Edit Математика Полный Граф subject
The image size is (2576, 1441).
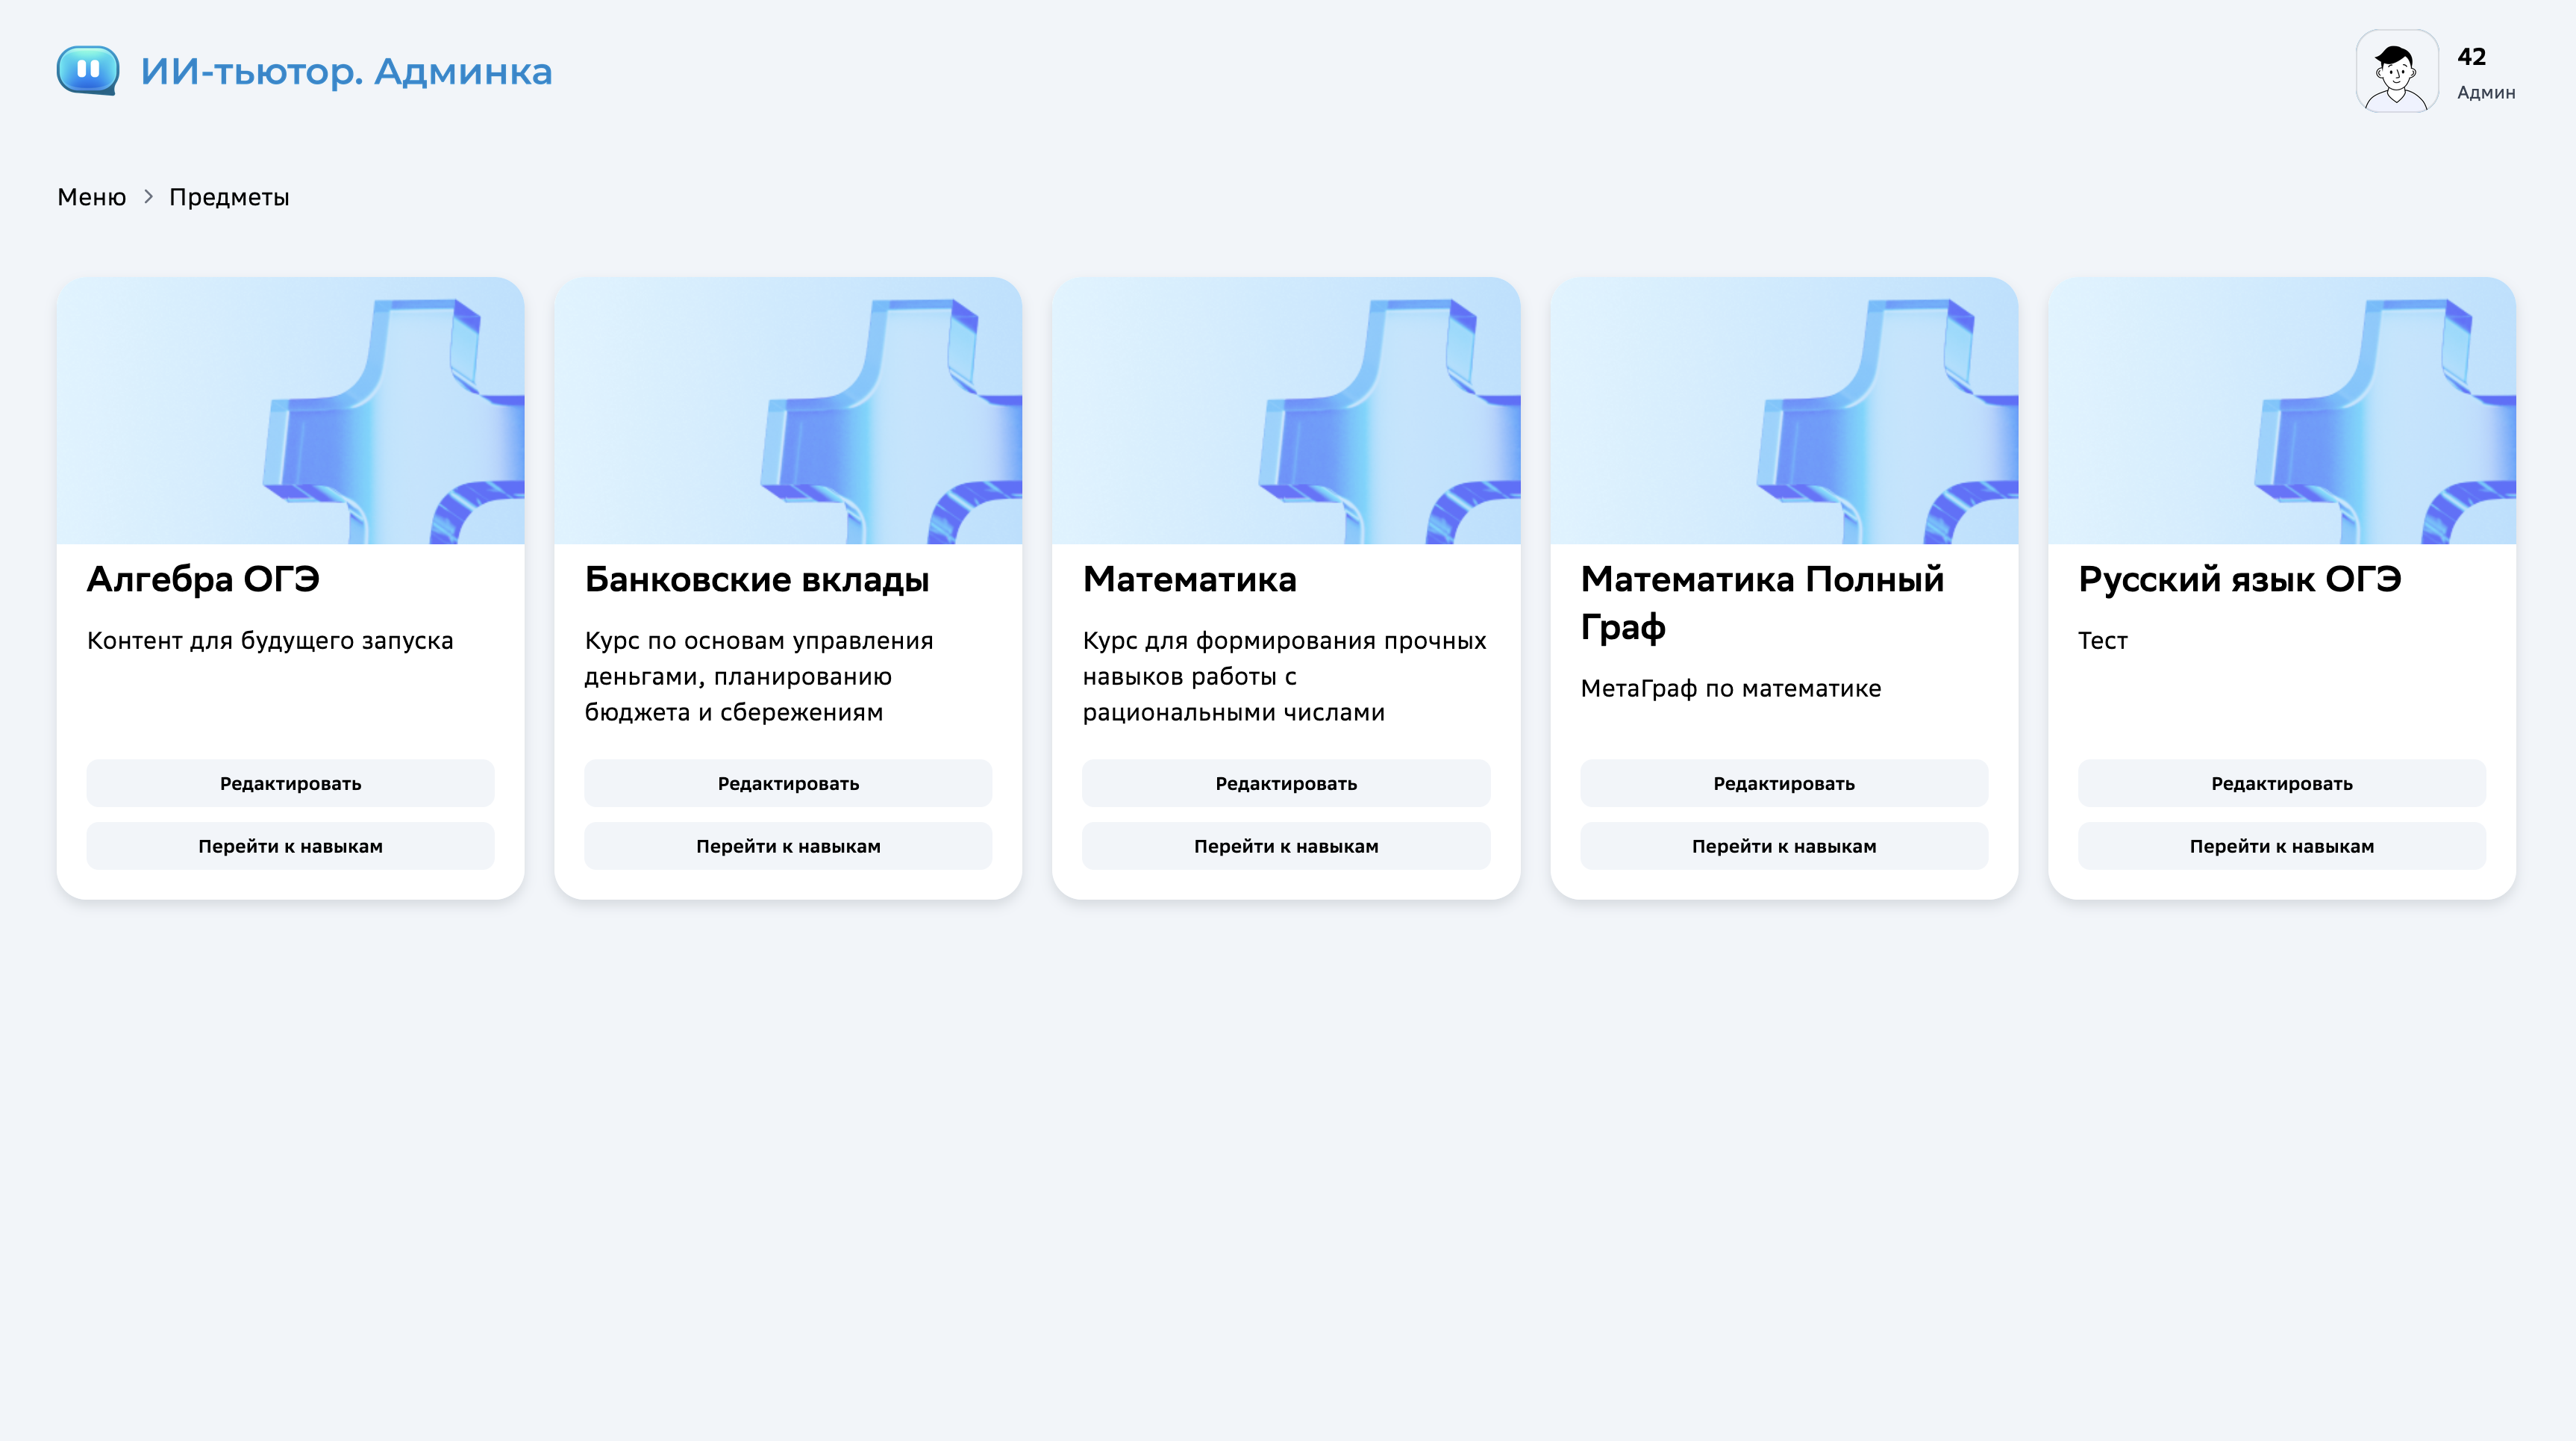[x=1784, y=783]
